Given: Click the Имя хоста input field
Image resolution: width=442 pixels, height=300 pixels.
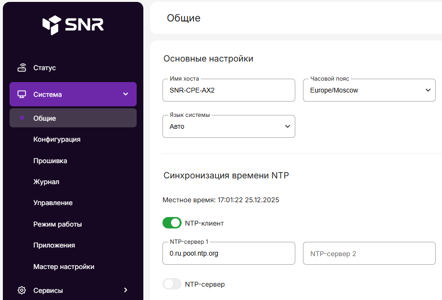Looking at the screenshot, I should pos(228,90).
